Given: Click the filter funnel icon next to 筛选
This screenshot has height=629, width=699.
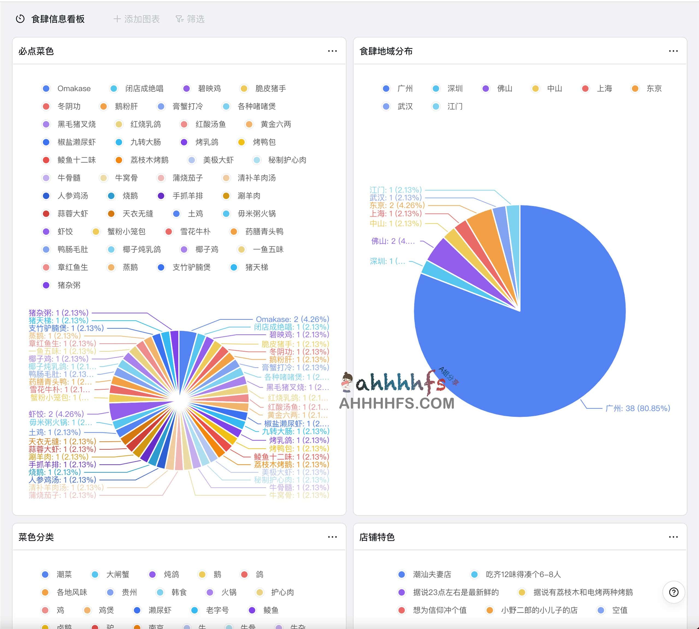Looking at the screenshot, I should (x=179, y=19).
